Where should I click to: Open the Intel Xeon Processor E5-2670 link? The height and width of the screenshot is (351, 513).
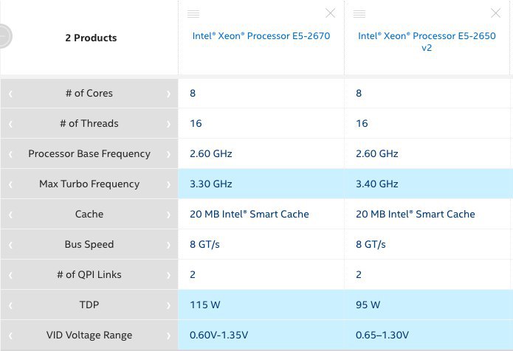point(261,36)
